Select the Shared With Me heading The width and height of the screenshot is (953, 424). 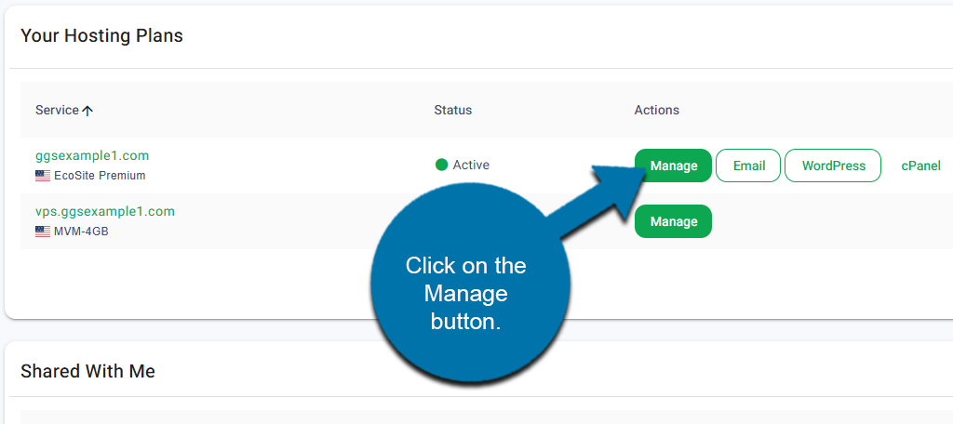(x=87, y=371)
